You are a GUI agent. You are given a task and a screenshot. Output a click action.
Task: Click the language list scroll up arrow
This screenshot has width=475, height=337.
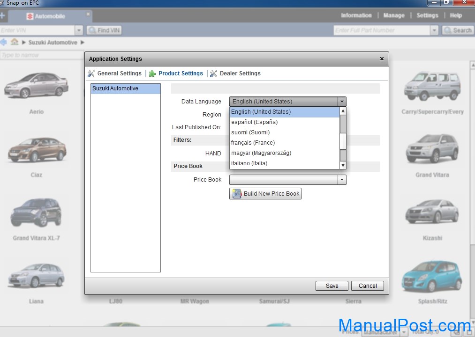tap(343, 111)
